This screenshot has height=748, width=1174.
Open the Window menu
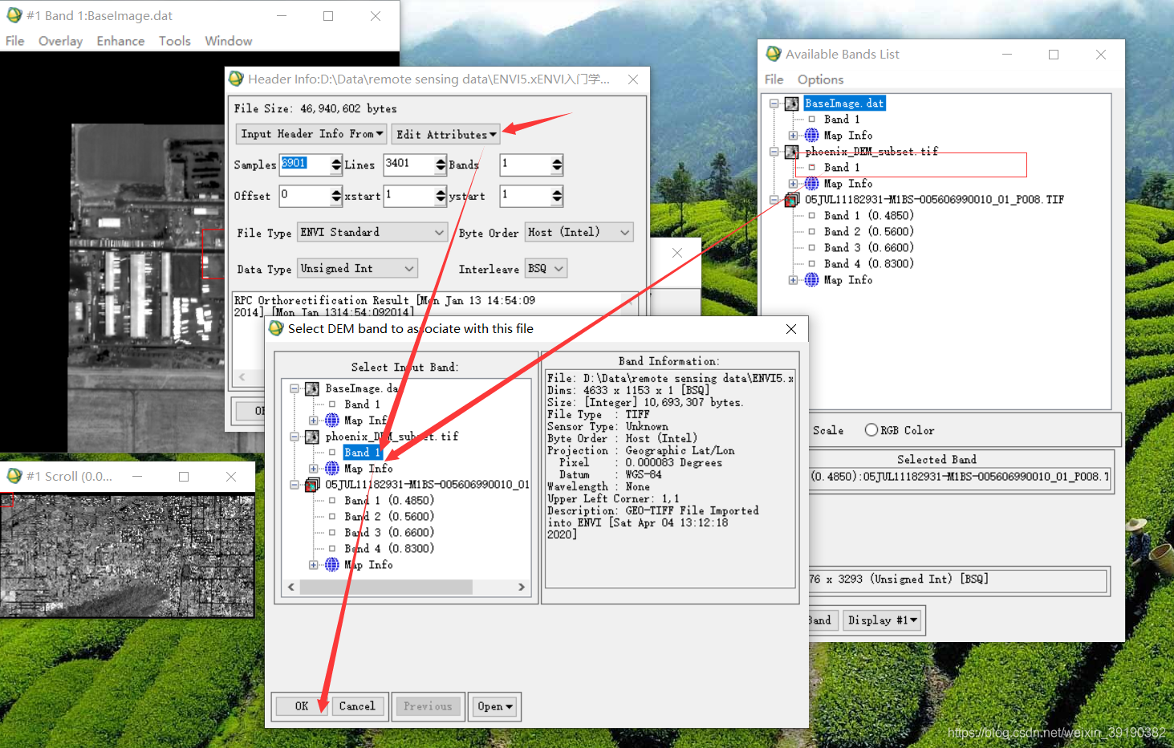[x=228, y=41]
